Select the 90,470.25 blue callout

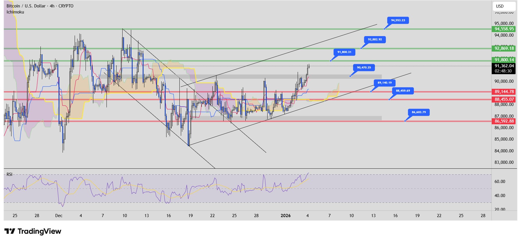364,68
